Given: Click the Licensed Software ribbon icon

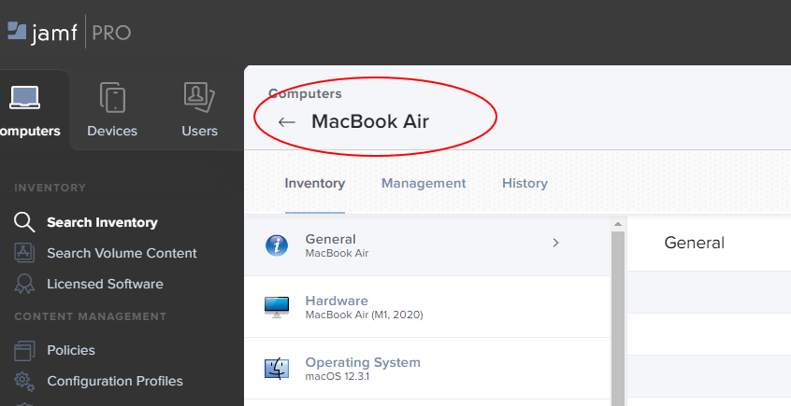Looking at the screenshot, I should click(x=24, y=284).
